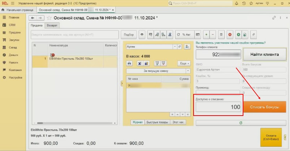The height and width of the screenshot is (151, 290).
Task: Run the X report
Action: click(x=140, y=64)
